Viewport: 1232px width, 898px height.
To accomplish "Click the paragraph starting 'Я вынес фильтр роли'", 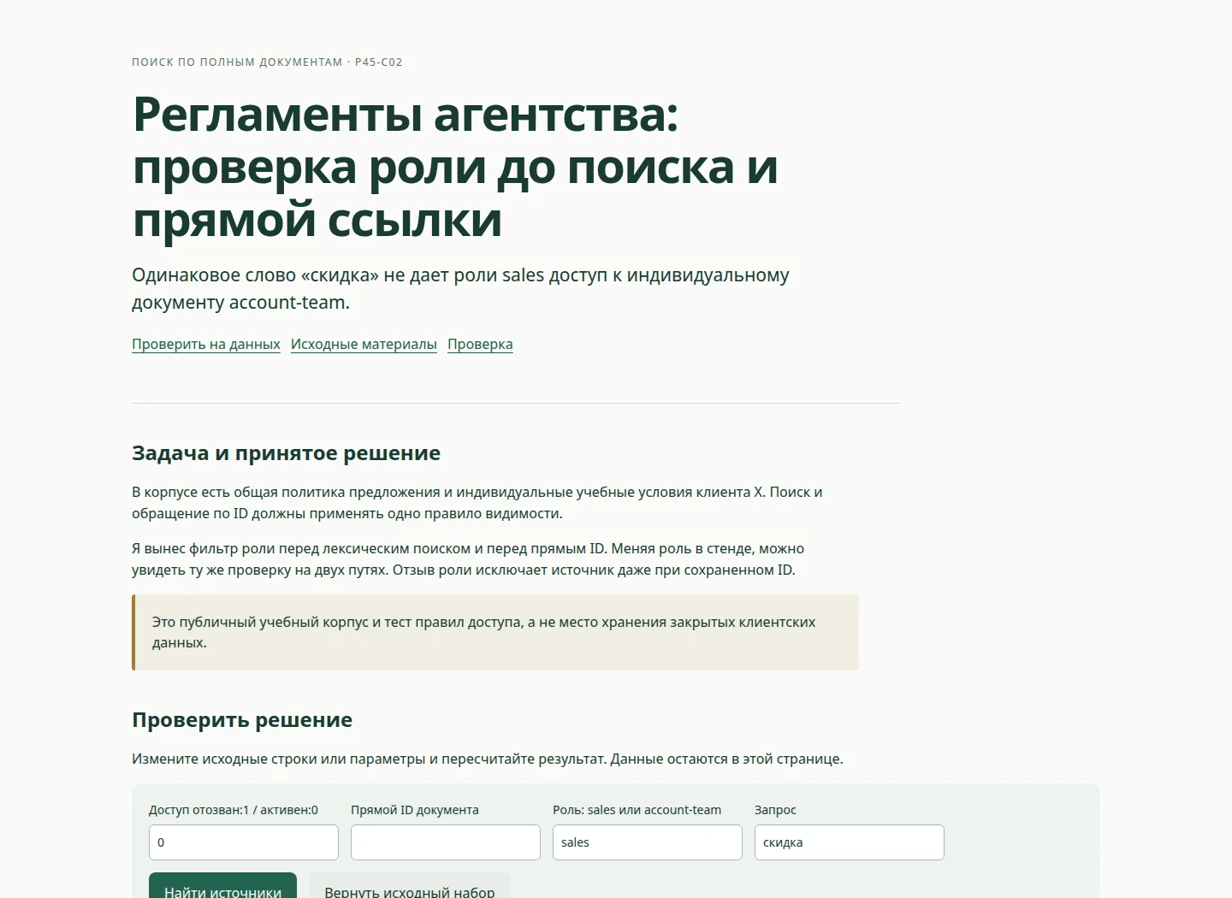I will point(468,559).
